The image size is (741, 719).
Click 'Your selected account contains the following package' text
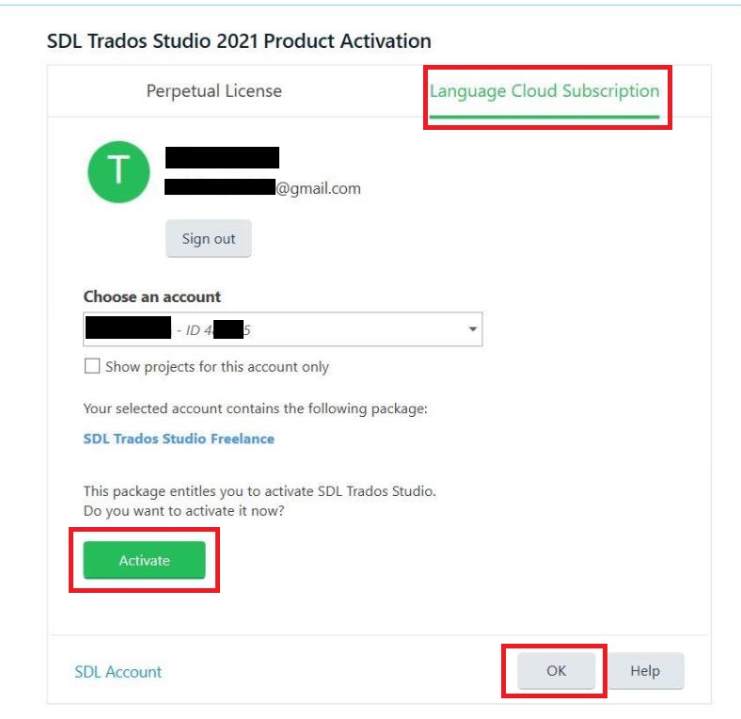pyautogui.click(x=255, y=408)
